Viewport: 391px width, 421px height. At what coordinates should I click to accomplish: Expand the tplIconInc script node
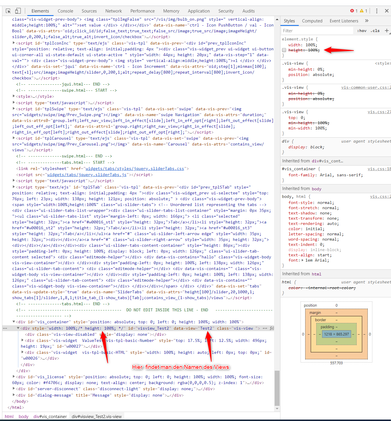pos(14,43)
